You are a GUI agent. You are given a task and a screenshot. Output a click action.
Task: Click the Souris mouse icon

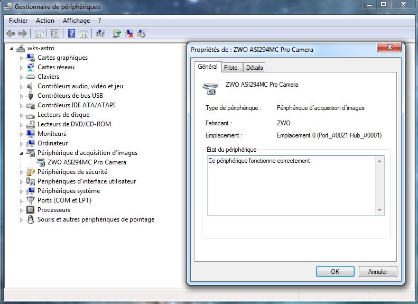click(x=31, y=219)
